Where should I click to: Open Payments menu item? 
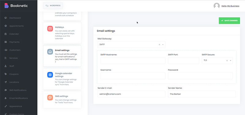(14, 42)
